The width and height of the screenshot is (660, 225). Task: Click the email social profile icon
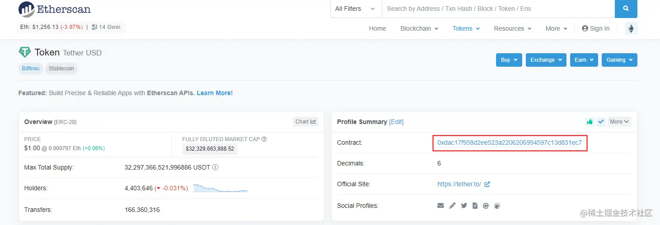[x=441, y=206]
